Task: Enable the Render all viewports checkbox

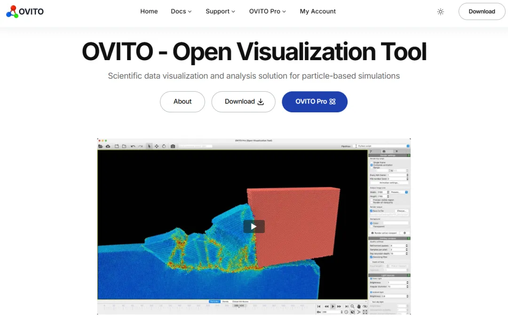Action: (x=372, y=203)
